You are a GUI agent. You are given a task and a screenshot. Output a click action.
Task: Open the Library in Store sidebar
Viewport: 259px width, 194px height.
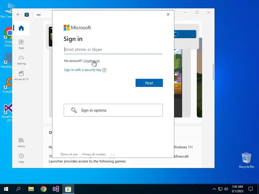point(21,142)
